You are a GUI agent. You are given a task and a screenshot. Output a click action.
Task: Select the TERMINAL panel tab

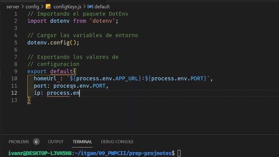coord(82,142)
